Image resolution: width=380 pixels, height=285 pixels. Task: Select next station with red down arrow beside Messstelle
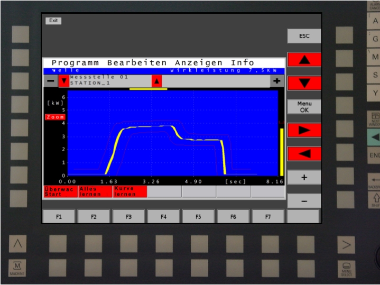coord(63,81)
